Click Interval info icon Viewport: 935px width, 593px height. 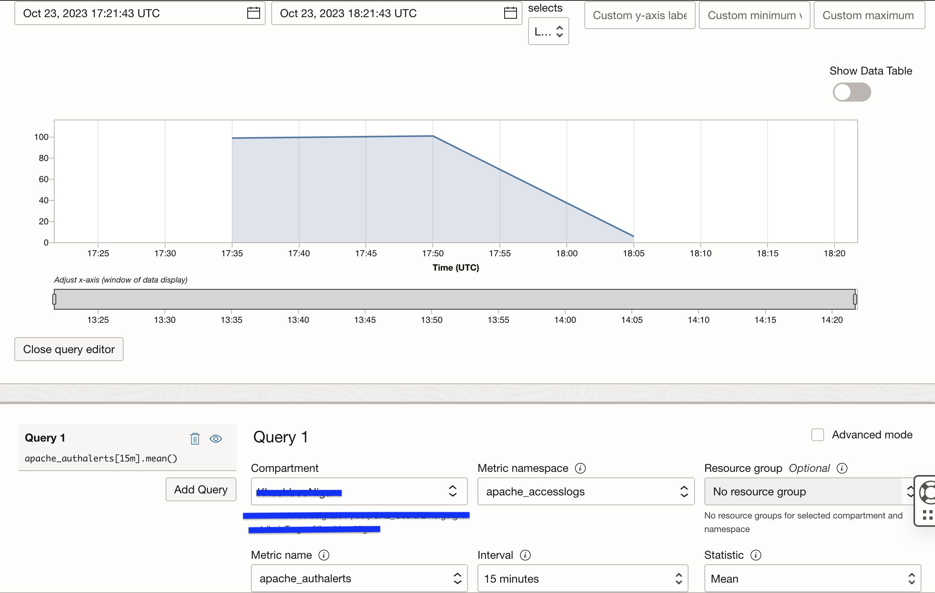coord(525,555)
